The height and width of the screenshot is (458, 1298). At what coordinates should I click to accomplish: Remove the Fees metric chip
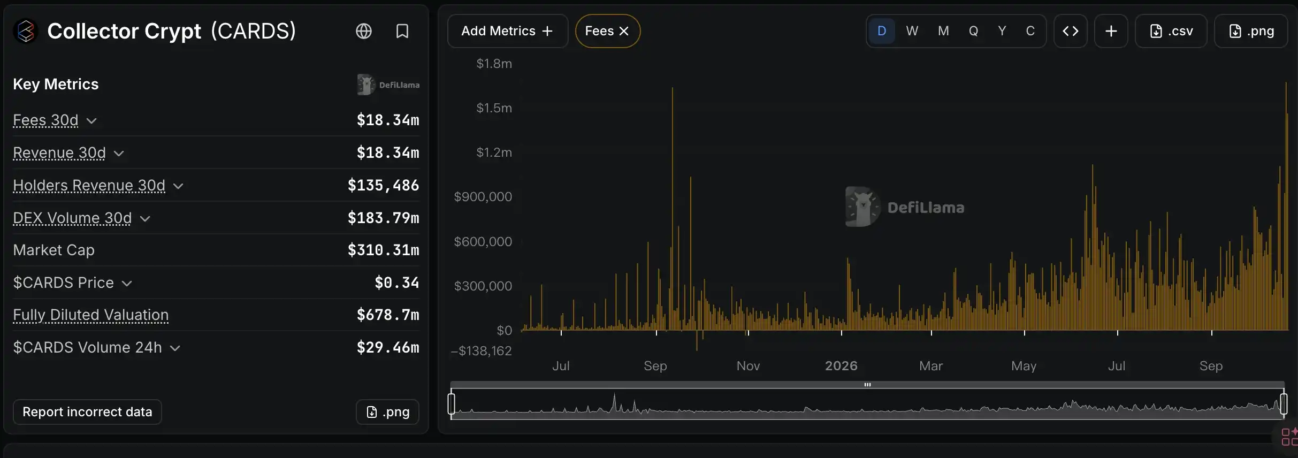624,31
